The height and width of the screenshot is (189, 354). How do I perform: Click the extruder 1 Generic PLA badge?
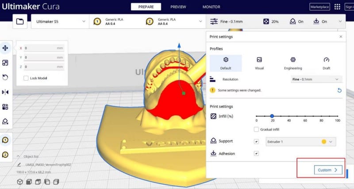click(x=97, y=21)
